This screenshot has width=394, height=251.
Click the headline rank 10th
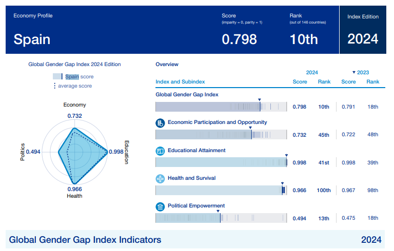click(304, 39)
